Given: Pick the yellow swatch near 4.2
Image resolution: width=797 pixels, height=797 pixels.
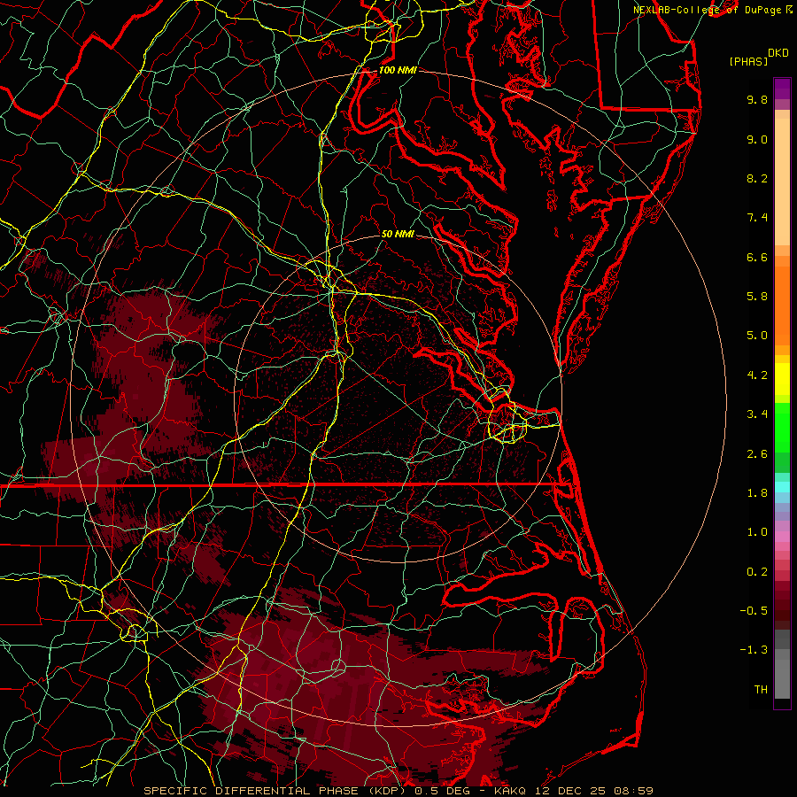Looking at the screenshot, I should click(782, 379).
